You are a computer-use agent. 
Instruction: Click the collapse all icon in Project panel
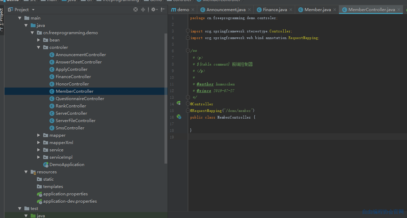tap(143, 10)
